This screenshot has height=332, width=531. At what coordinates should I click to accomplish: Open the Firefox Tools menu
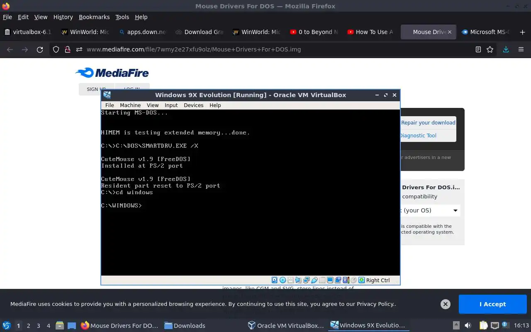pyautogui.click(x=122, y=17)
